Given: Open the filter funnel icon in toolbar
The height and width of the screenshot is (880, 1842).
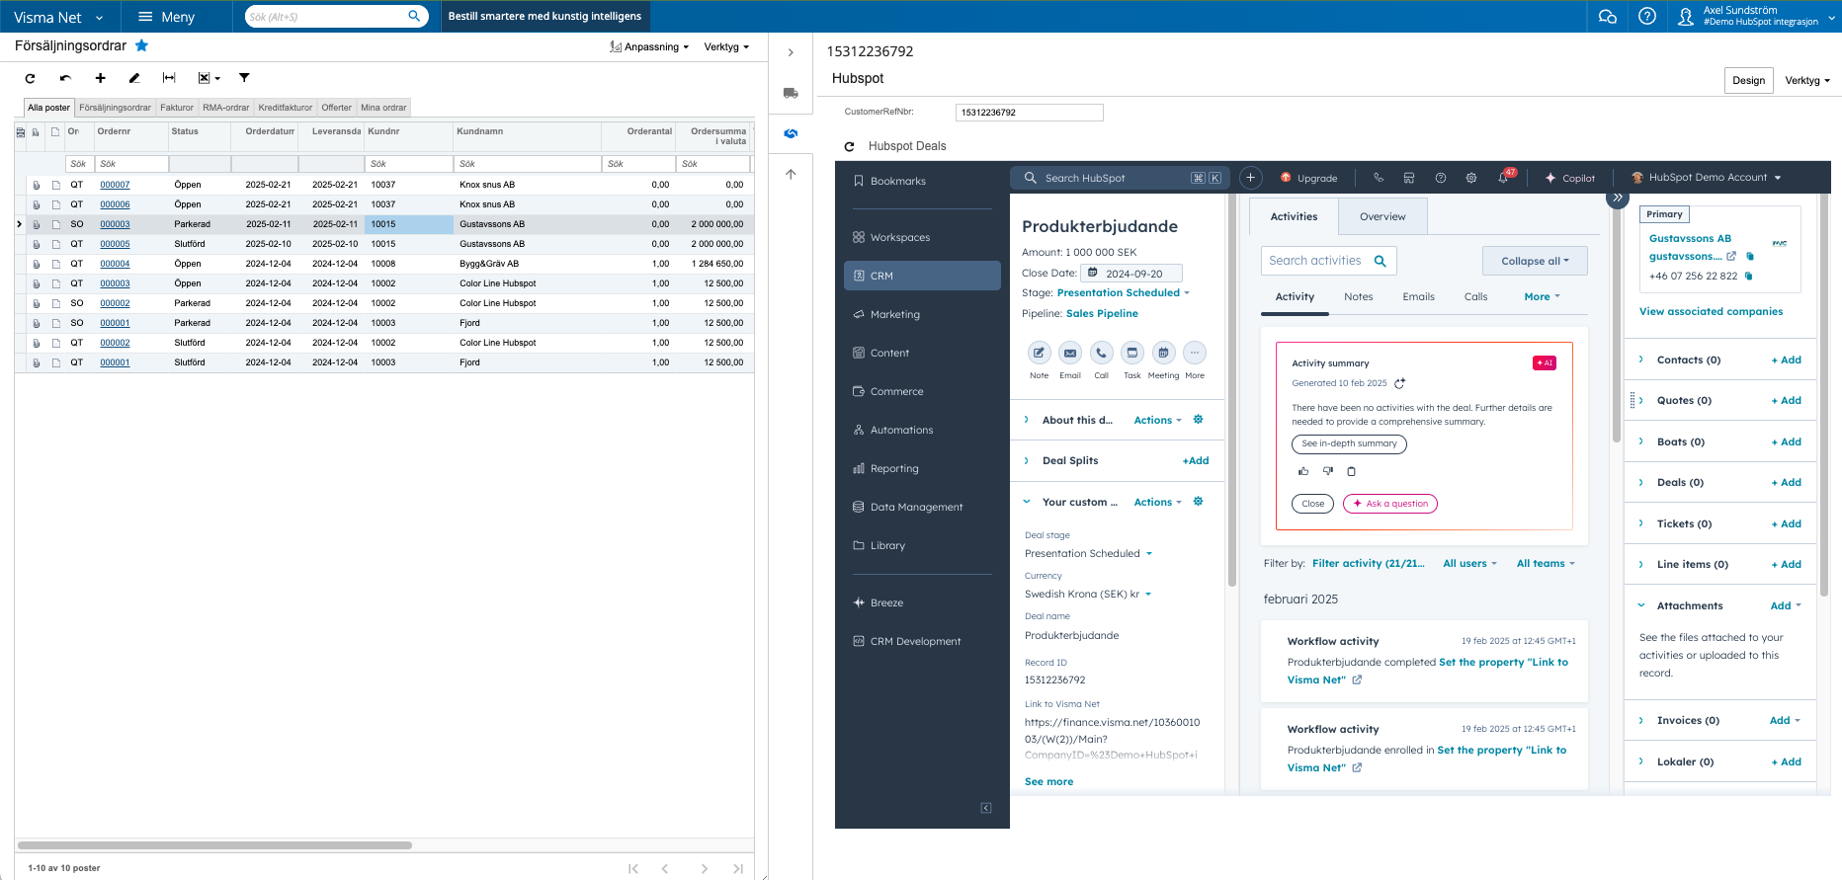Looking at the screenshot, I should [244, 78].
